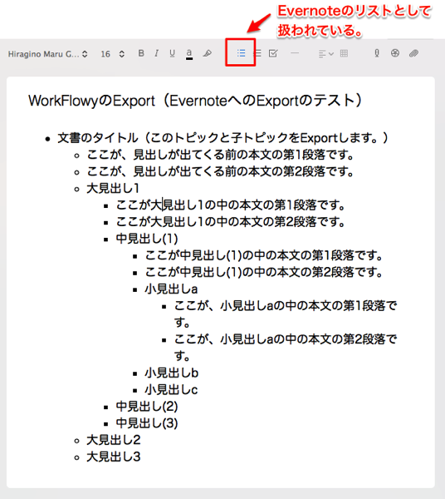Insert a table

click(x=344, y=53)
